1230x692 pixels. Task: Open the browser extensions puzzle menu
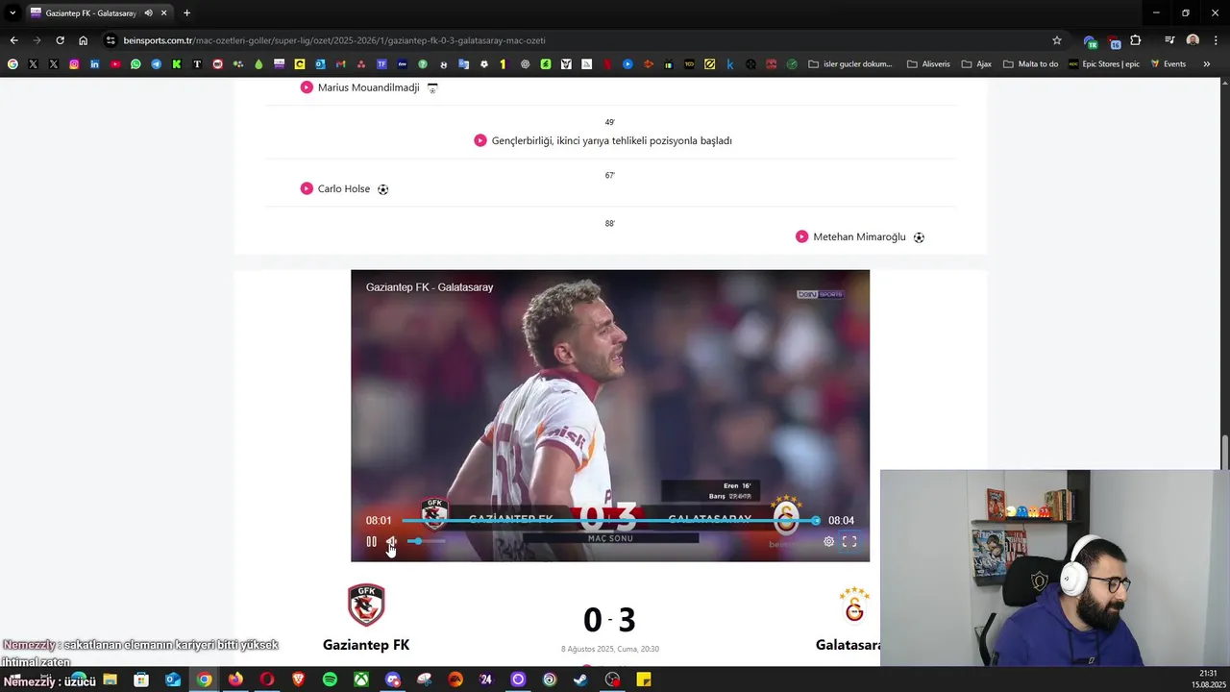tap(1136, 40)
